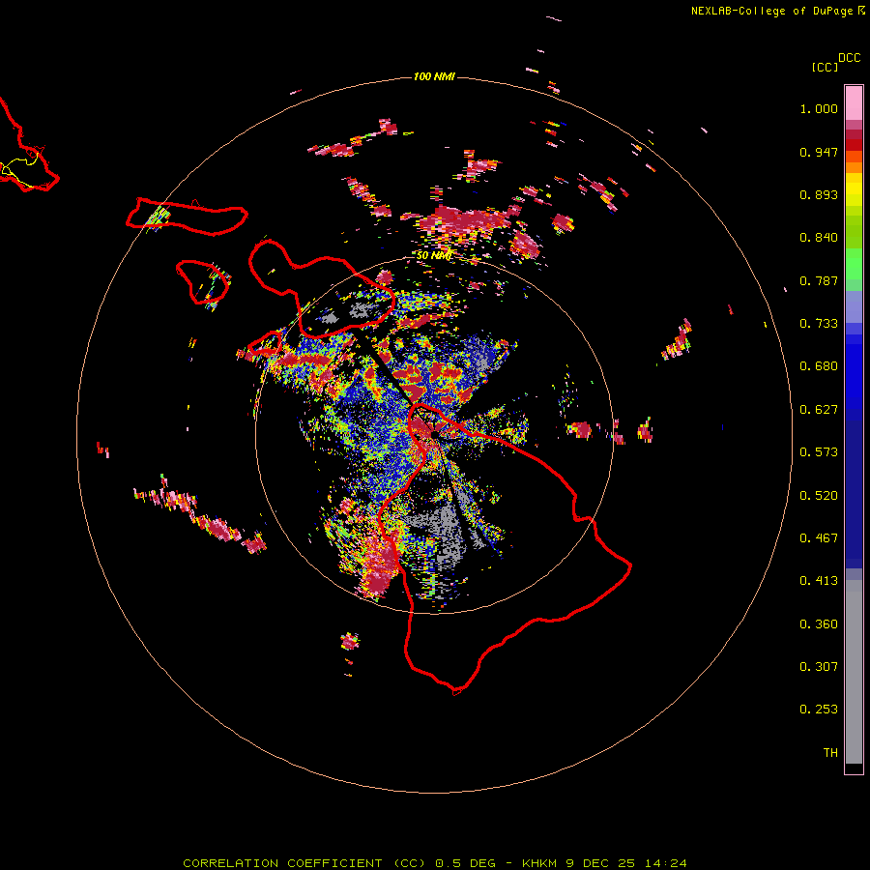Select the 0.947 legend value
This screenshot has height=870, width=870.
819,152
